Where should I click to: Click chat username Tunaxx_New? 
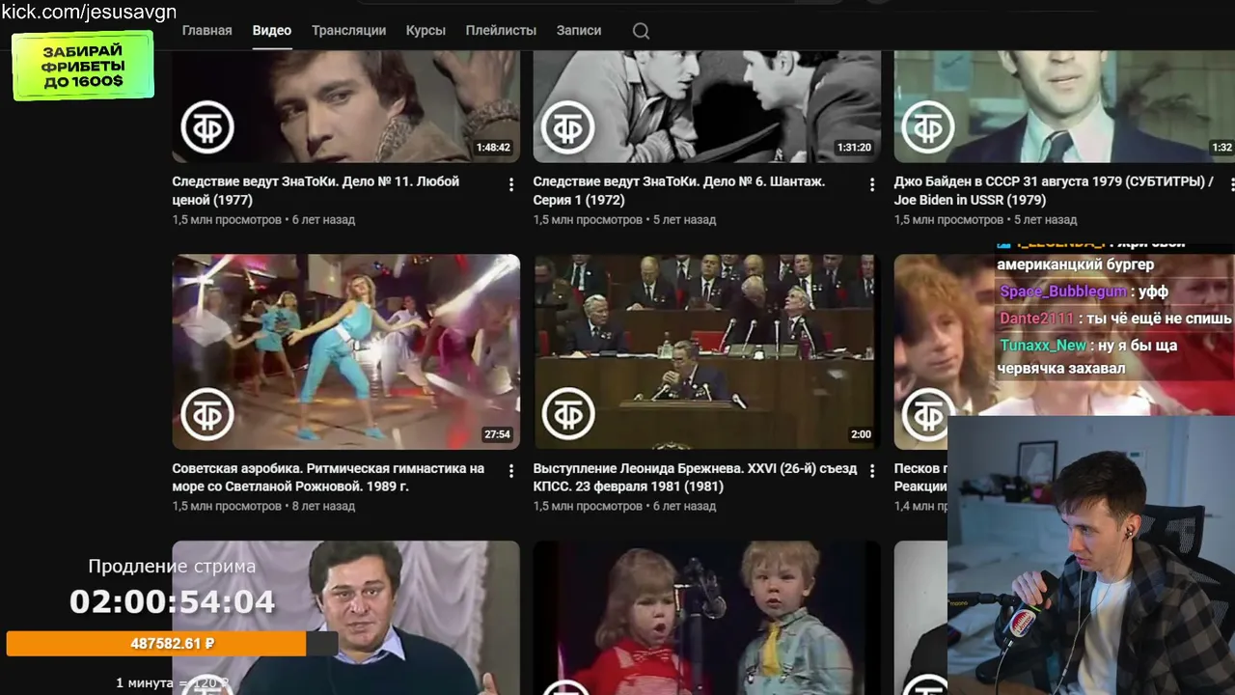coord(1043,346)
